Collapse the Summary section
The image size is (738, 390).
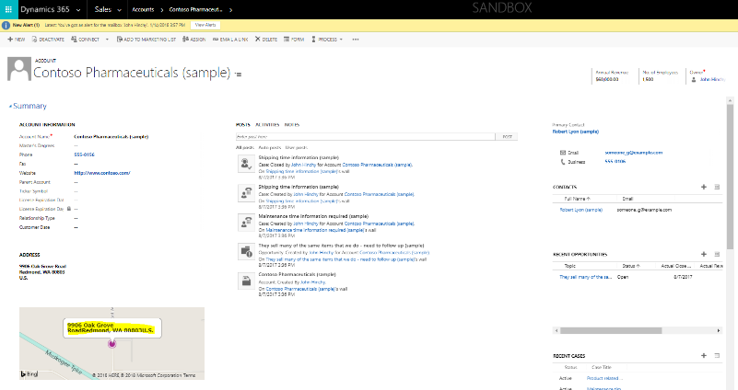pyautogui.click(x=29, y=106)
